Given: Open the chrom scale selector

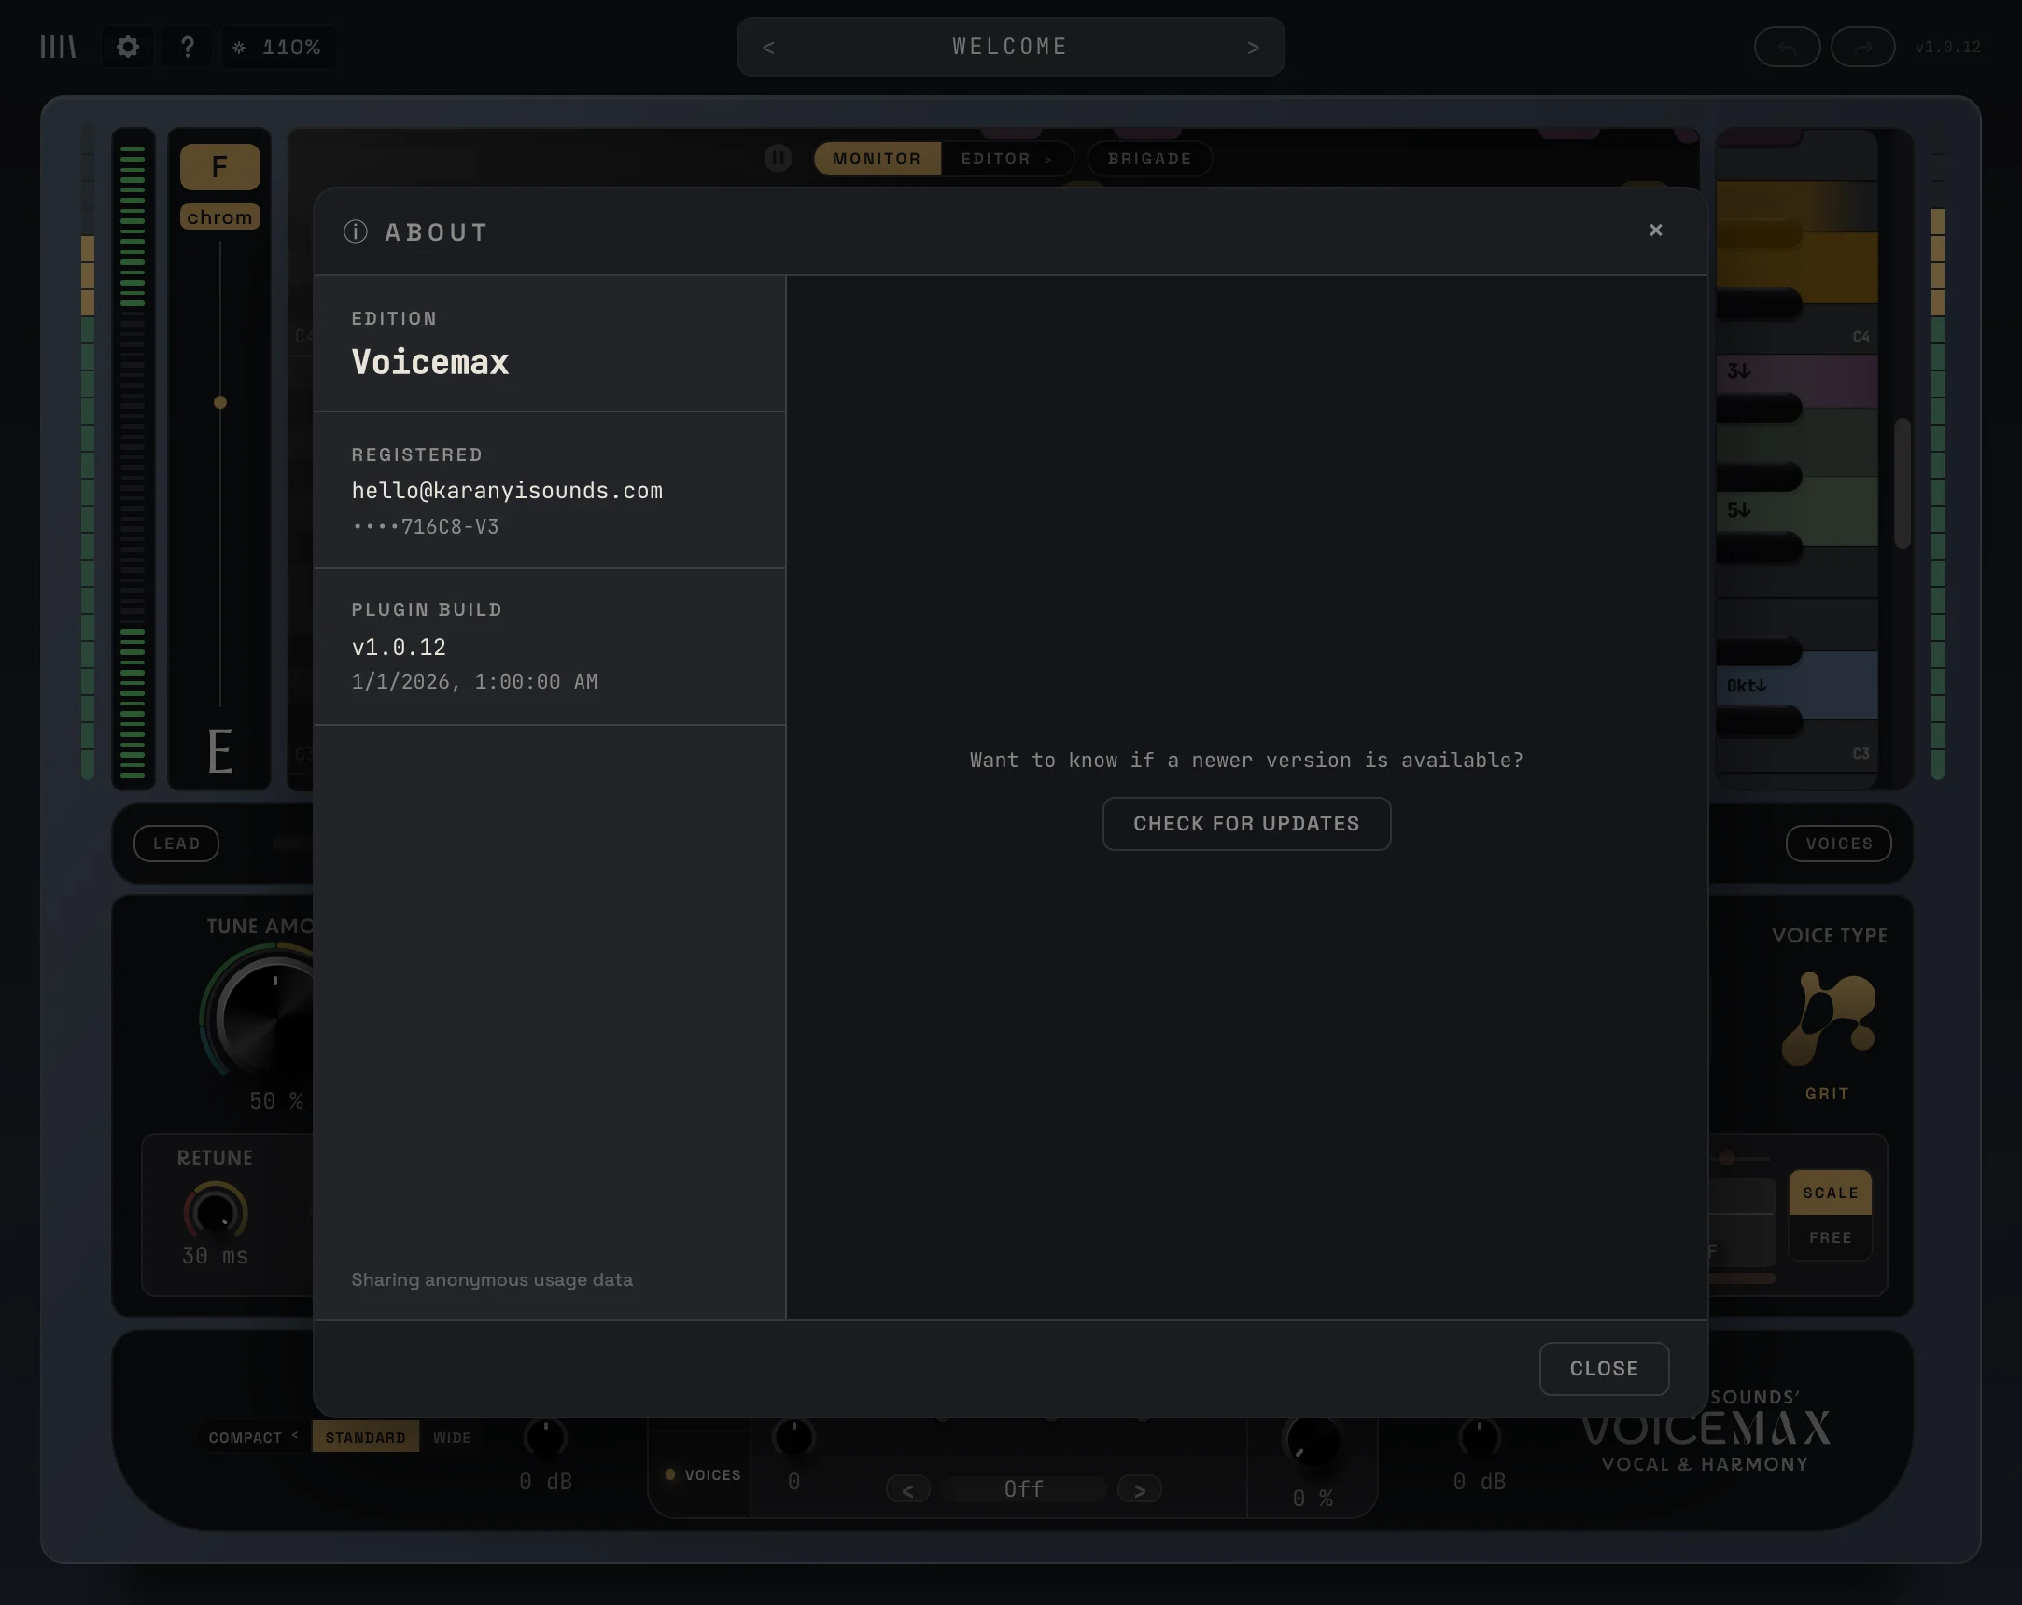Looking at the screenshot, I should tap(219, 217).
